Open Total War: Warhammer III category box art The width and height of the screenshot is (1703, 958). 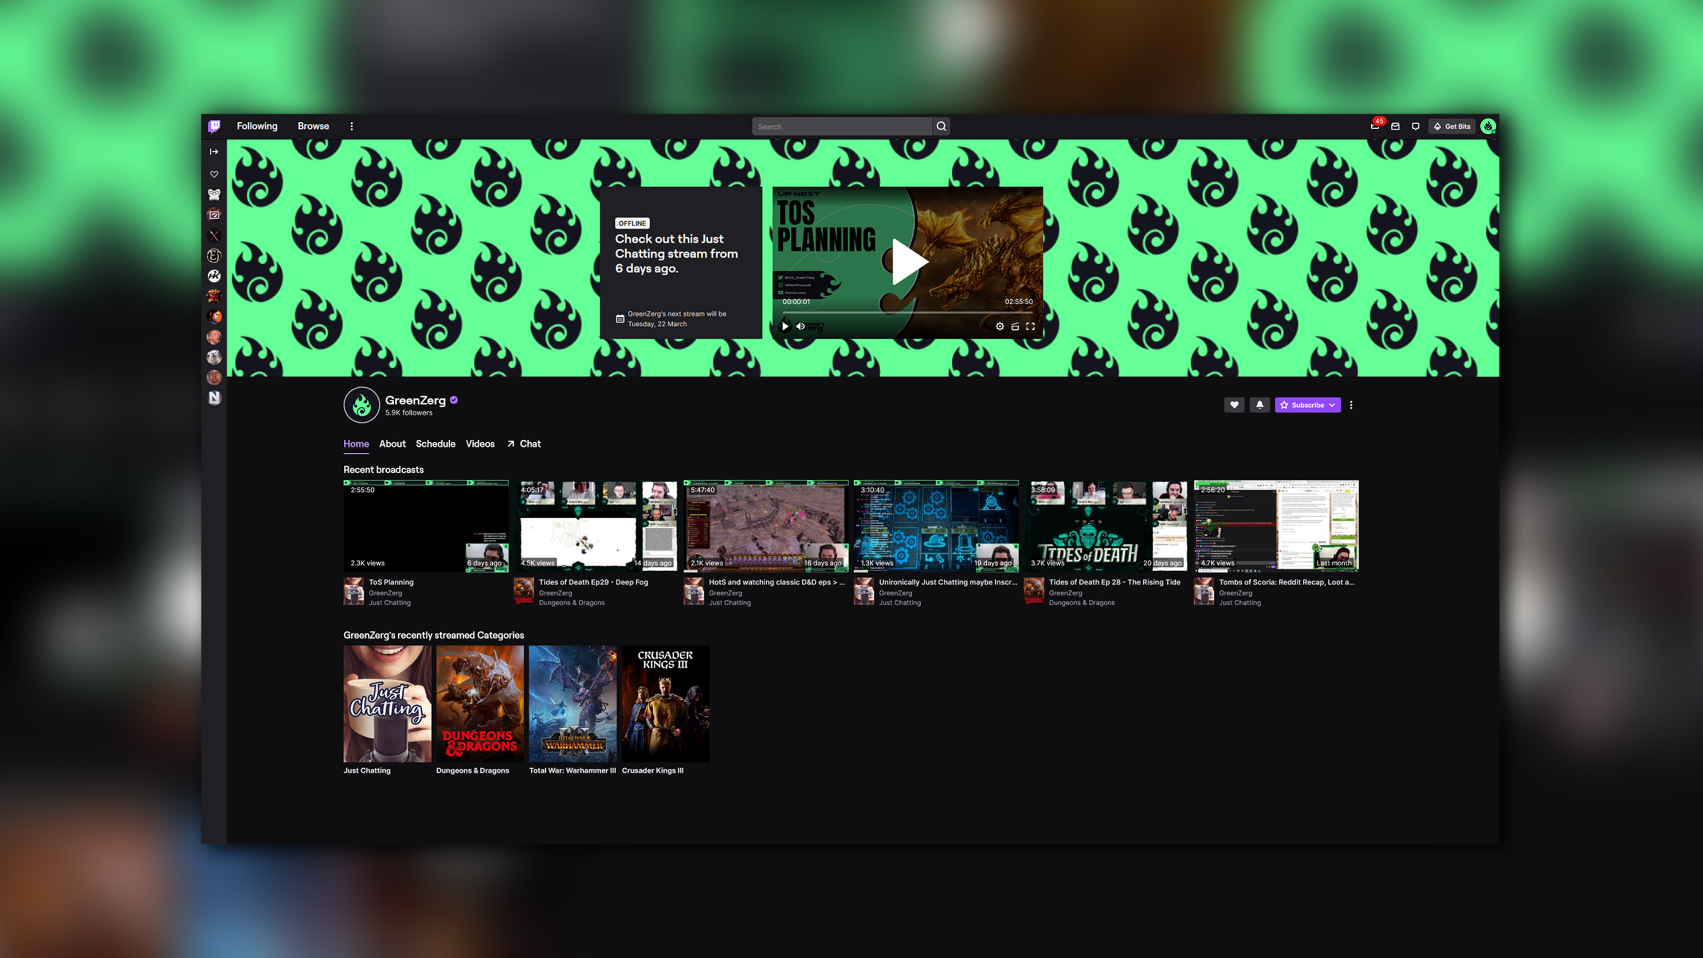[573, 703]
